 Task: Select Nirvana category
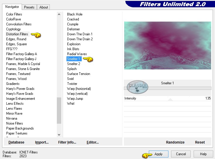(12, 118)
